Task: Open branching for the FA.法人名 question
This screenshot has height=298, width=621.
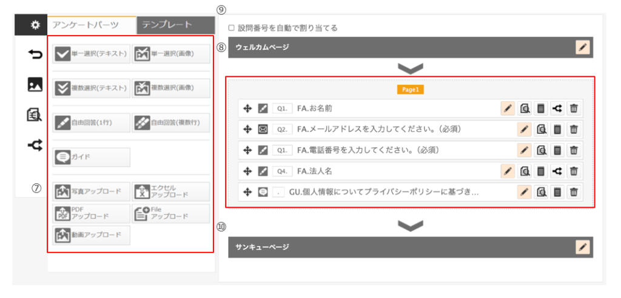Action: pos(557,171)
